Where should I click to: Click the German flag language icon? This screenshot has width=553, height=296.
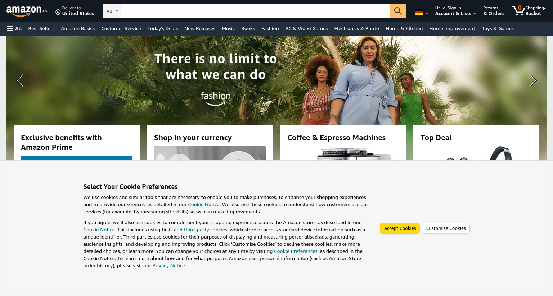[419, 13]
